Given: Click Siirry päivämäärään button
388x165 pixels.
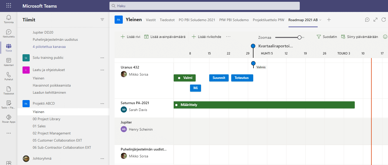Looking at the screenshot, I should click(x=359, y=37).
